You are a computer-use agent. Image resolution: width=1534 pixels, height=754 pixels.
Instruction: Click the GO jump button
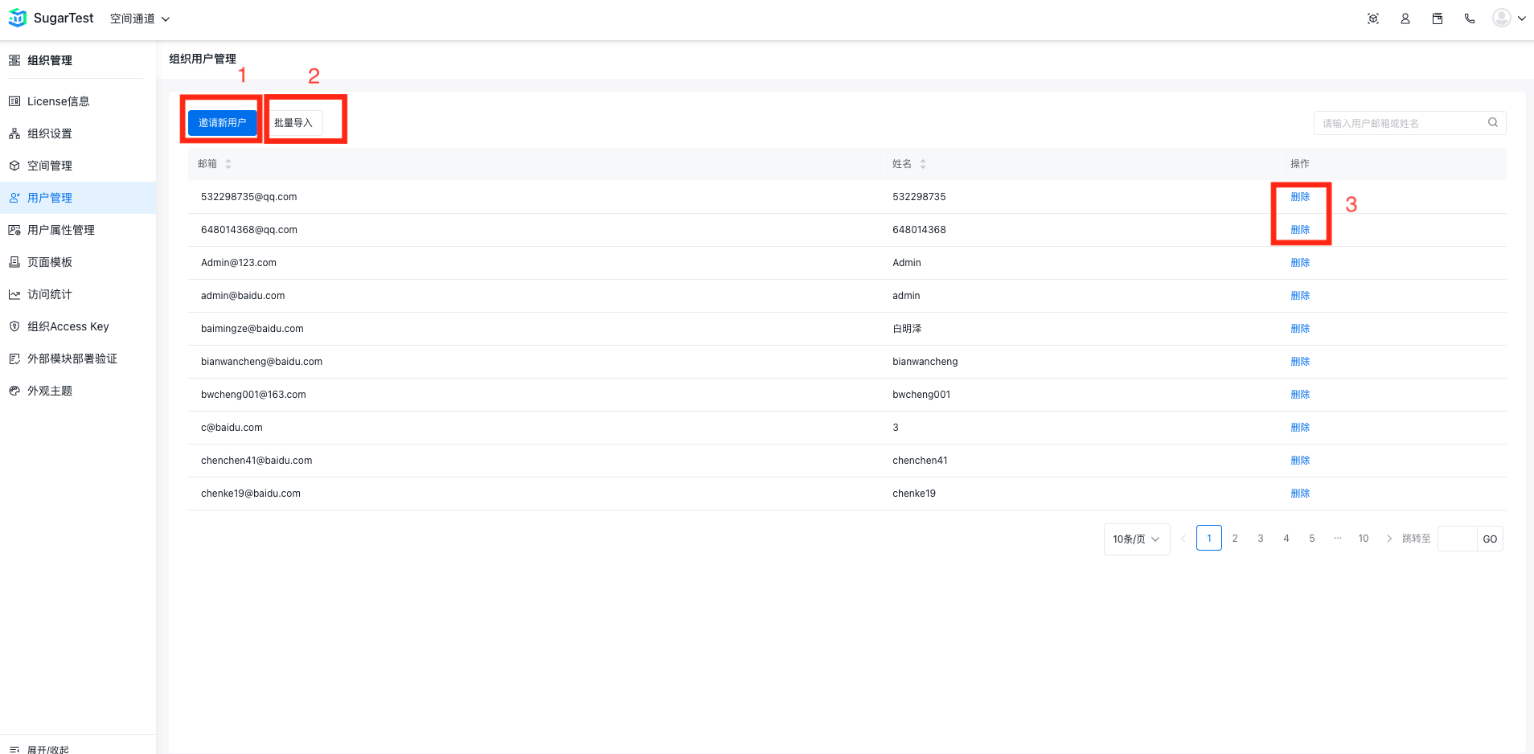[x=1490, y=539]
